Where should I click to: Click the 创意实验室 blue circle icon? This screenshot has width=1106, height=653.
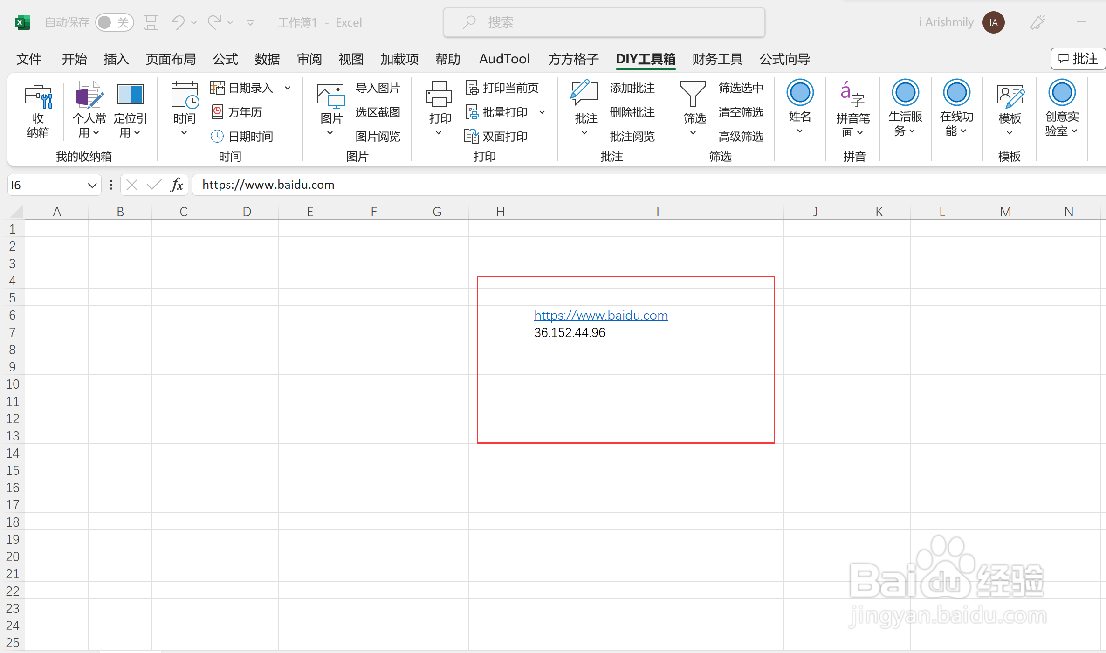(x=1062, y=92)
